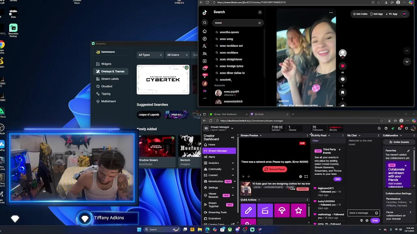417x234 pixels.
Task: Open TikTok Home from the sidebar
Action: click(x=205, y=31)
